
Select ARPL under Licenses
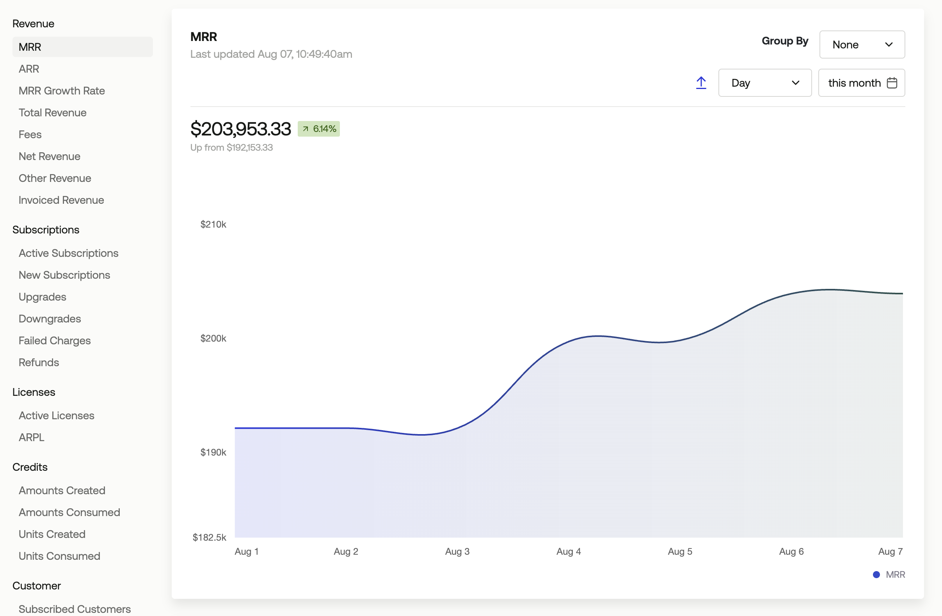coord(32,437)
